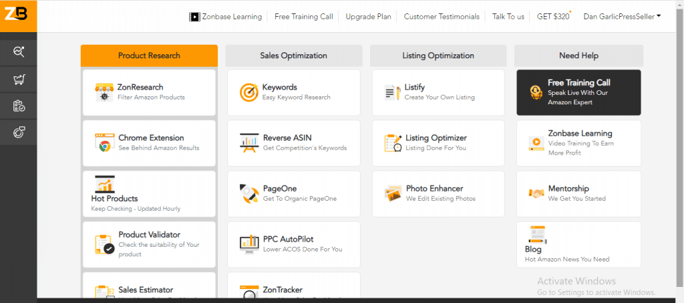Open the listing checklist sidebar icon
Image resolution: width=684 pixels, height=303 pixels.
pos(19,106)
